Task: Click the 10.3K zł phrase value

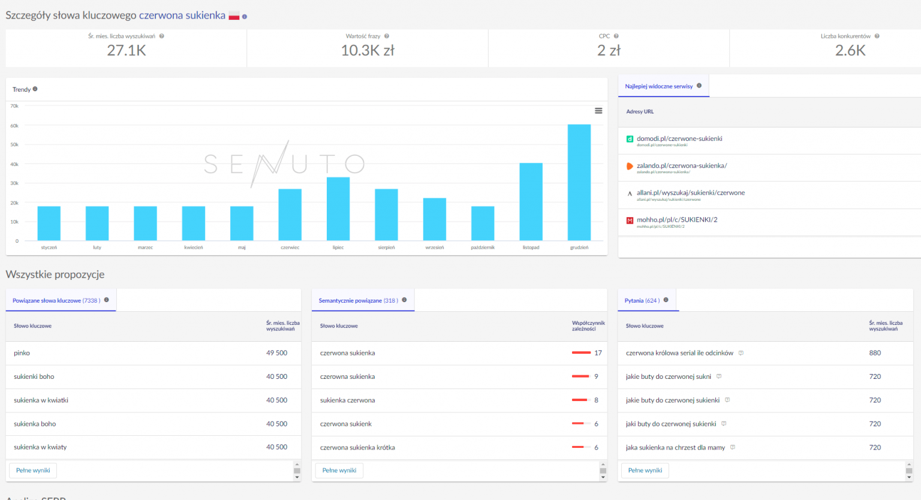Action: click(x=368, y=50)
